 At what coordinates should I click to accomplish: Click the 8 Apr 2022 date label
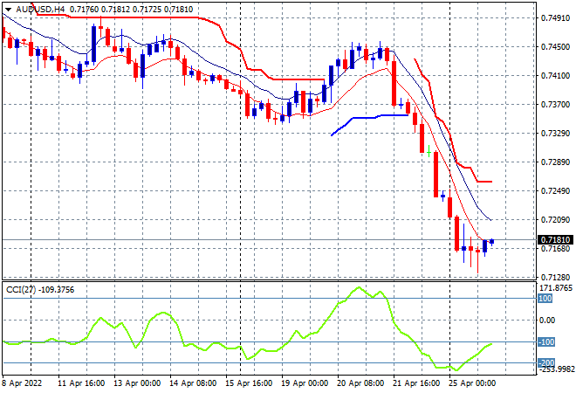(21, 383)
